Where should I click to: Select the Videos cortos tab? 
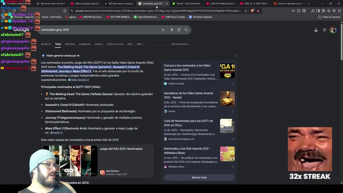tap(115, 44)
